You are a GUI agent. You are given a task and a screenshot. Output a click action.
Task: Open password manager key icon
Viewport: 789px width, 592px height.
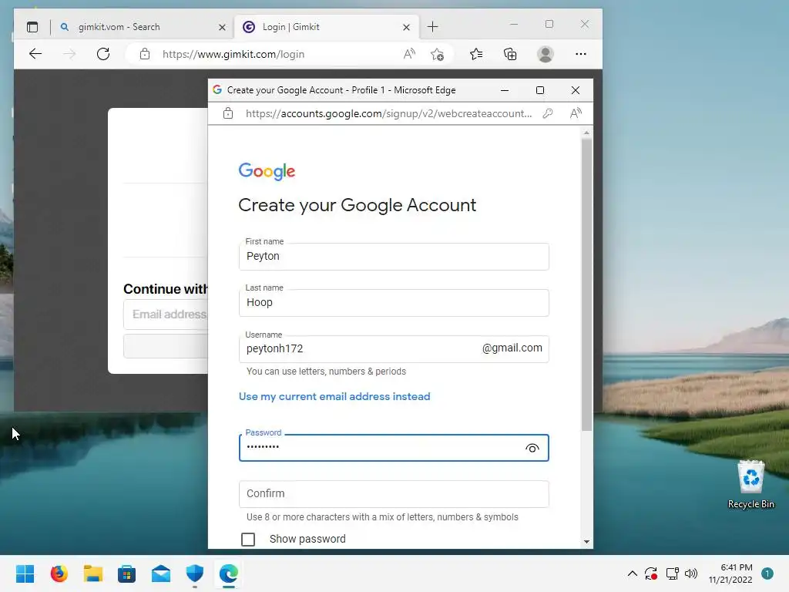click(548, 113)
